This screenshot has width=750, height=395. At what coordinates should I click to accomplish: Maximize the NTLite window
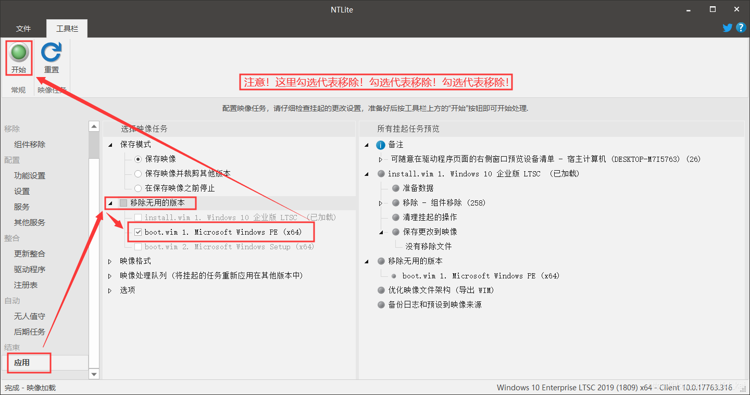[712, 9]
